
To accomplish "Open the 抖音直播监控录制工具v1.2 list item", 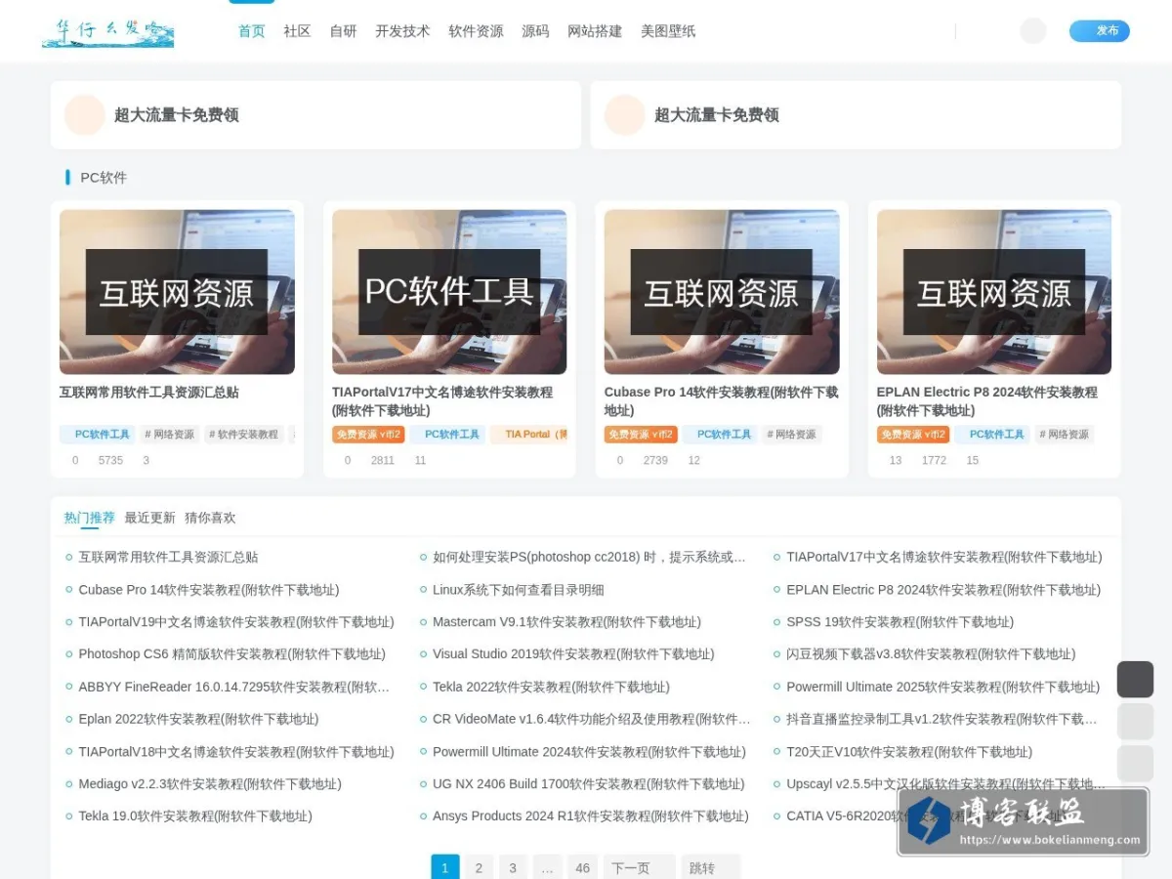I will tap(942, 720).
